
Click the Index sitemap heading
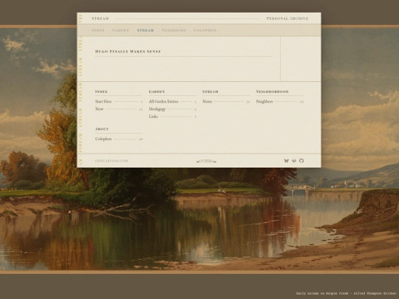click(x=101, y=92)
